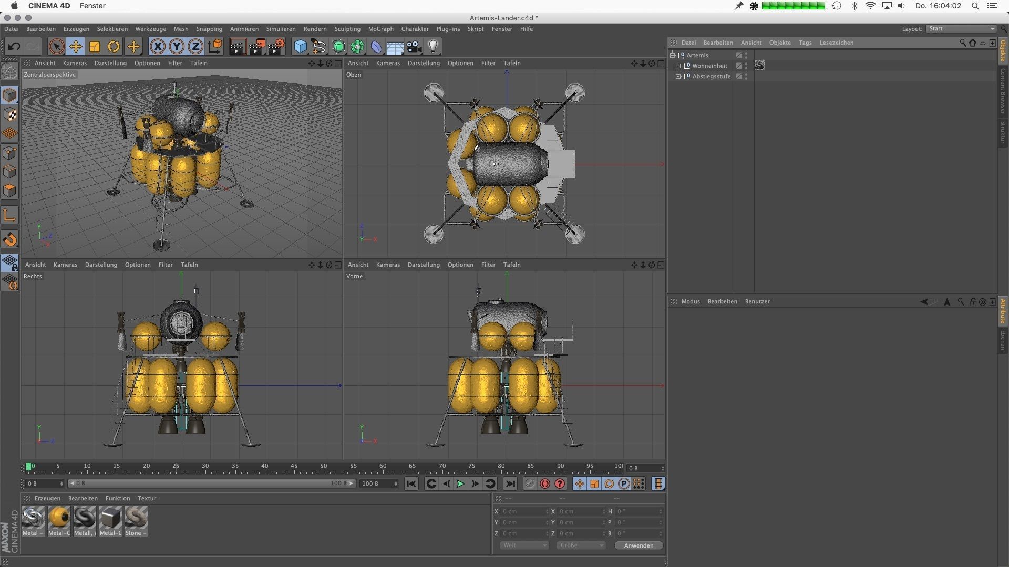Open the MoGraph menu
Image resolution: width=1009 pixels, height=567 pixels.
tap(380, 29)
